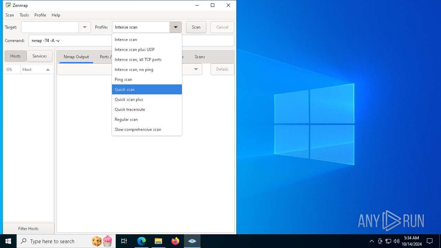Viewport: 441px width, 248px height.
Task: Switch to the Nmap Output tab
Action: pyautogui.click(x=76, y=57)
